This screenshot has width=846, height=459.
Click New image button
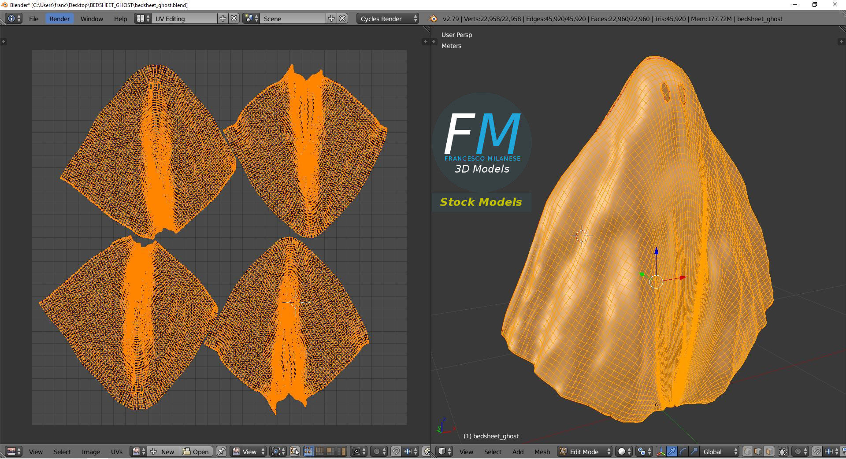163,452
